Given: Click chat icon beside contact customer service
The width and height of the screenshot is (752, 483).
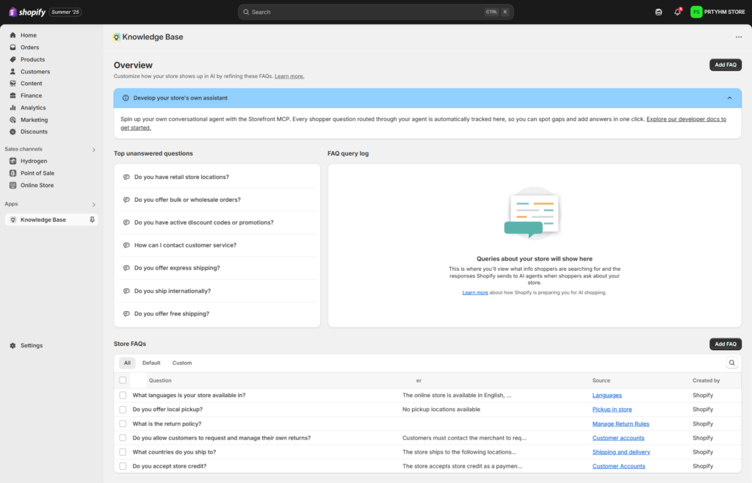Looking at the screenshot, I should coord(126,245).
